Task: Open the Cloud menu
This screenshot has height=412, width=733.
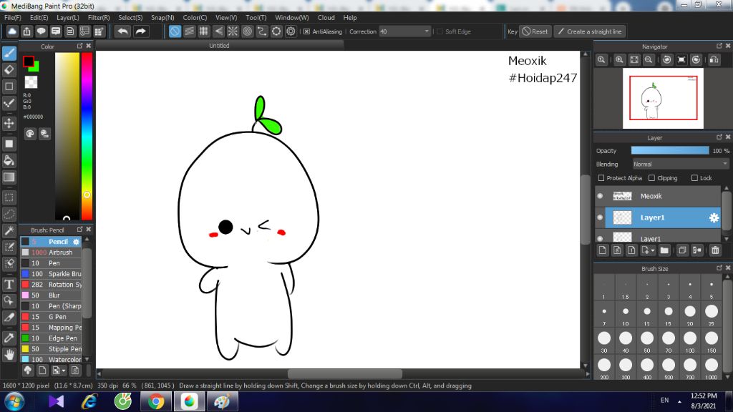Action: pos(326,18)
